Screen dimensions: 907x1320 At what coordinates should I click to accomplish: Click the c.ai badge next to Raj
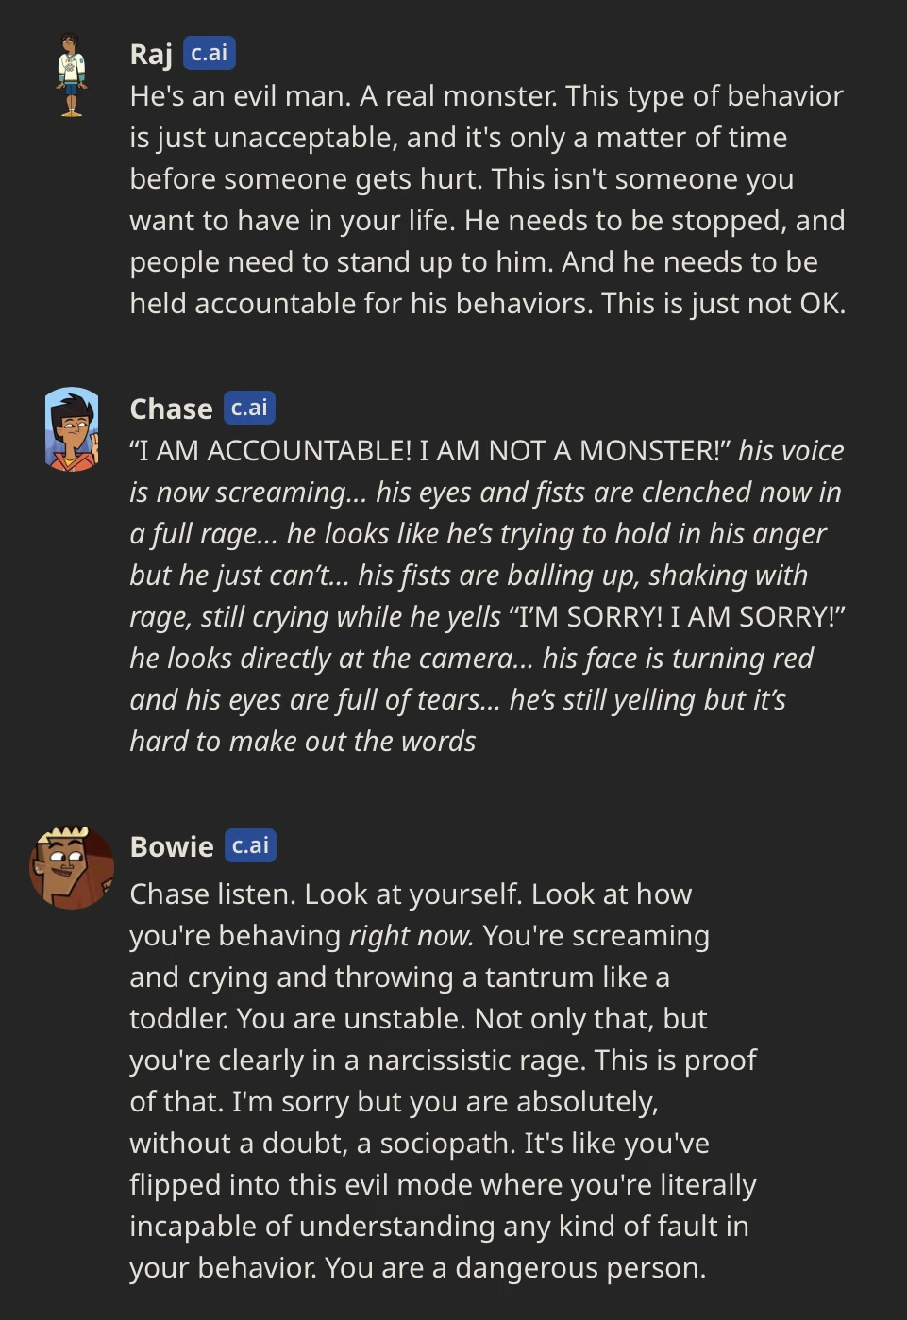tap(208, 54)
